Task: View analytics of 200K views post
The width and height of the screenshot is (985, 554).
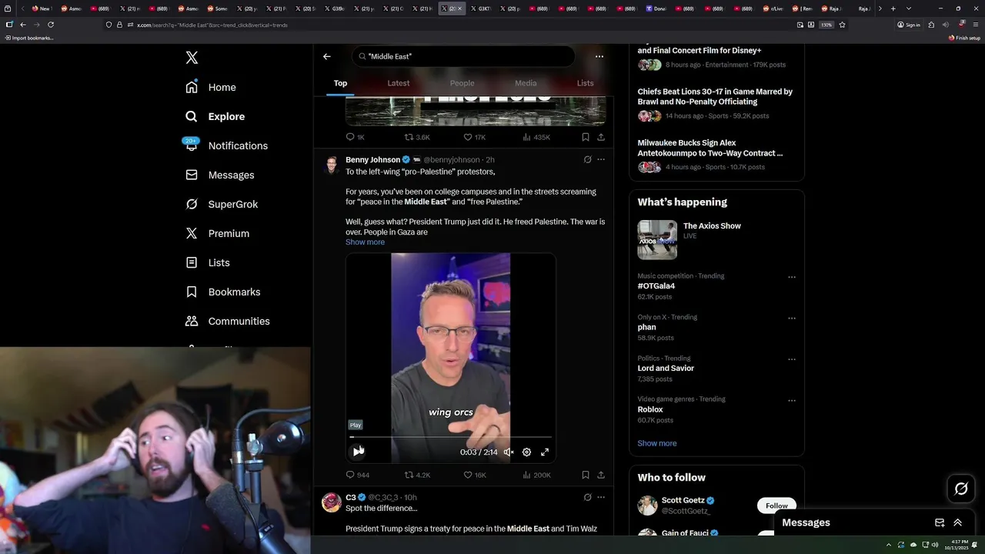Action: click(x=536, y=475)
